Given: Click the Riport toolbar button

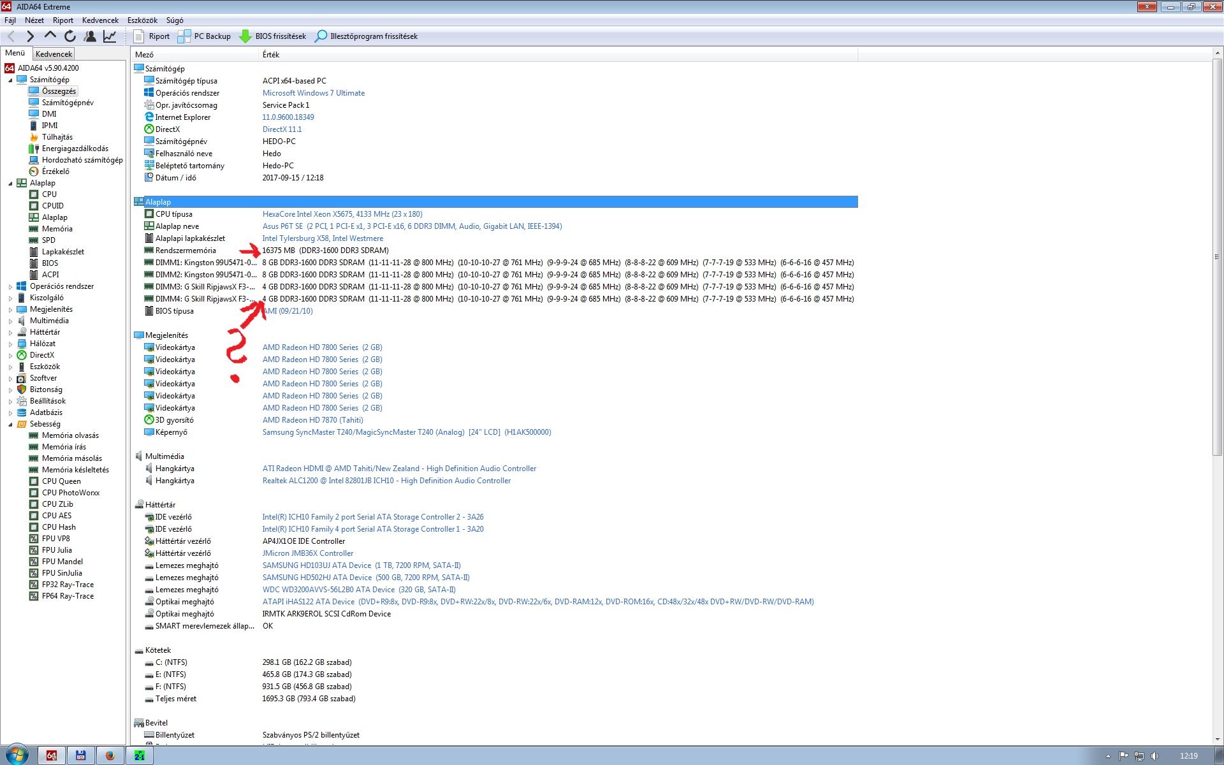Looking at the screenshot, I should pos(152,36).
